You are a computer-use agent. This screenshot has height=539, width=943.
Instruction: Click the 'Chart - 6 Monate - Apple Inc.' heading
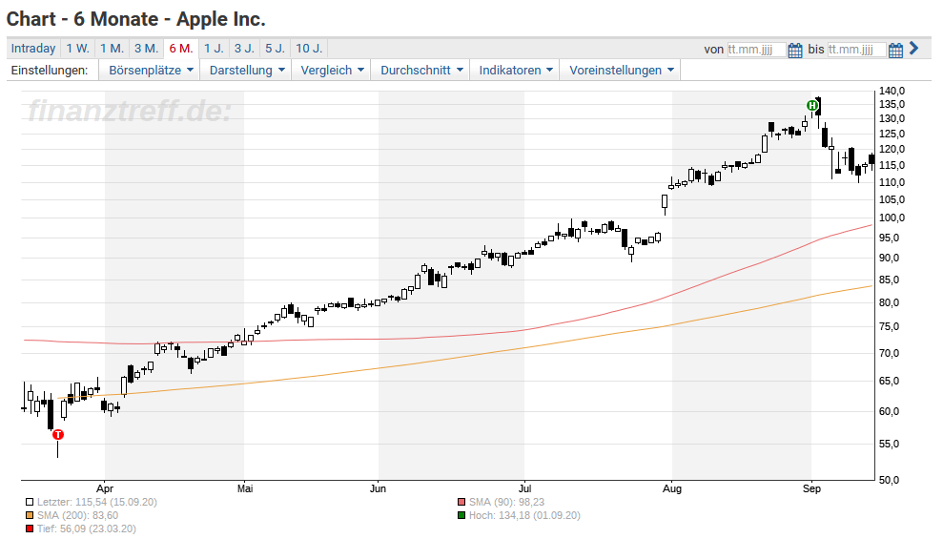coord(136,19)
